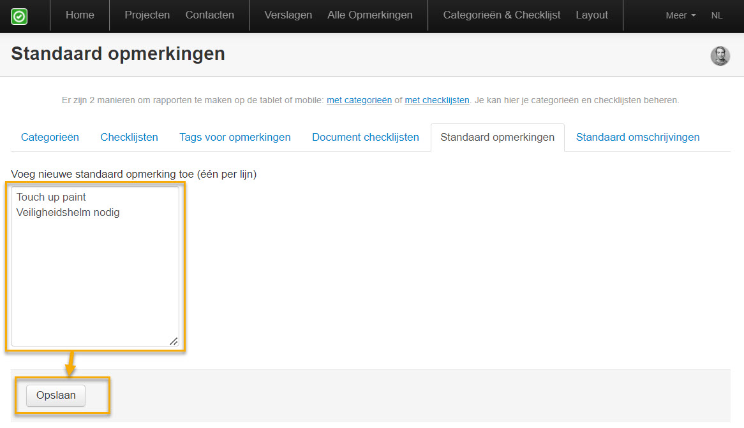Image resolution: width=744 pixels, height=428 pixels.
Task: Open the user profile avatar
Action: click(720, 56)
